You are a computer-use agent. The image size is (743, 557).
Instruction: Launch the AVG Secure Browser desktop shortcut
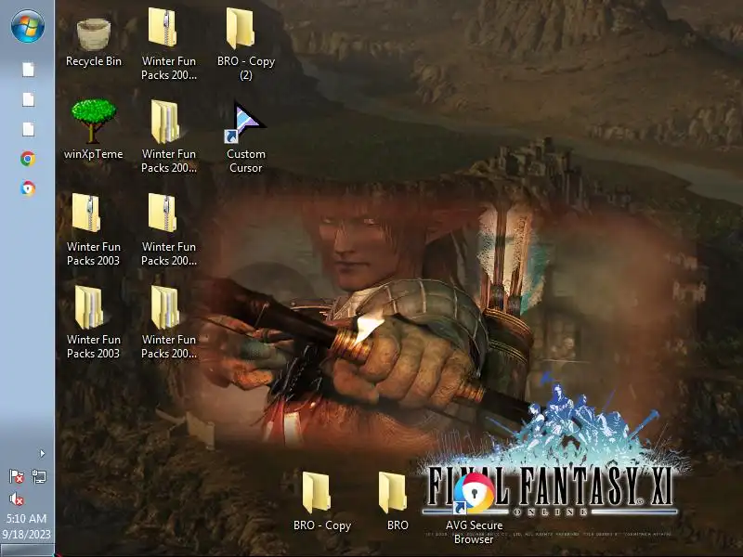click(474, 508)
